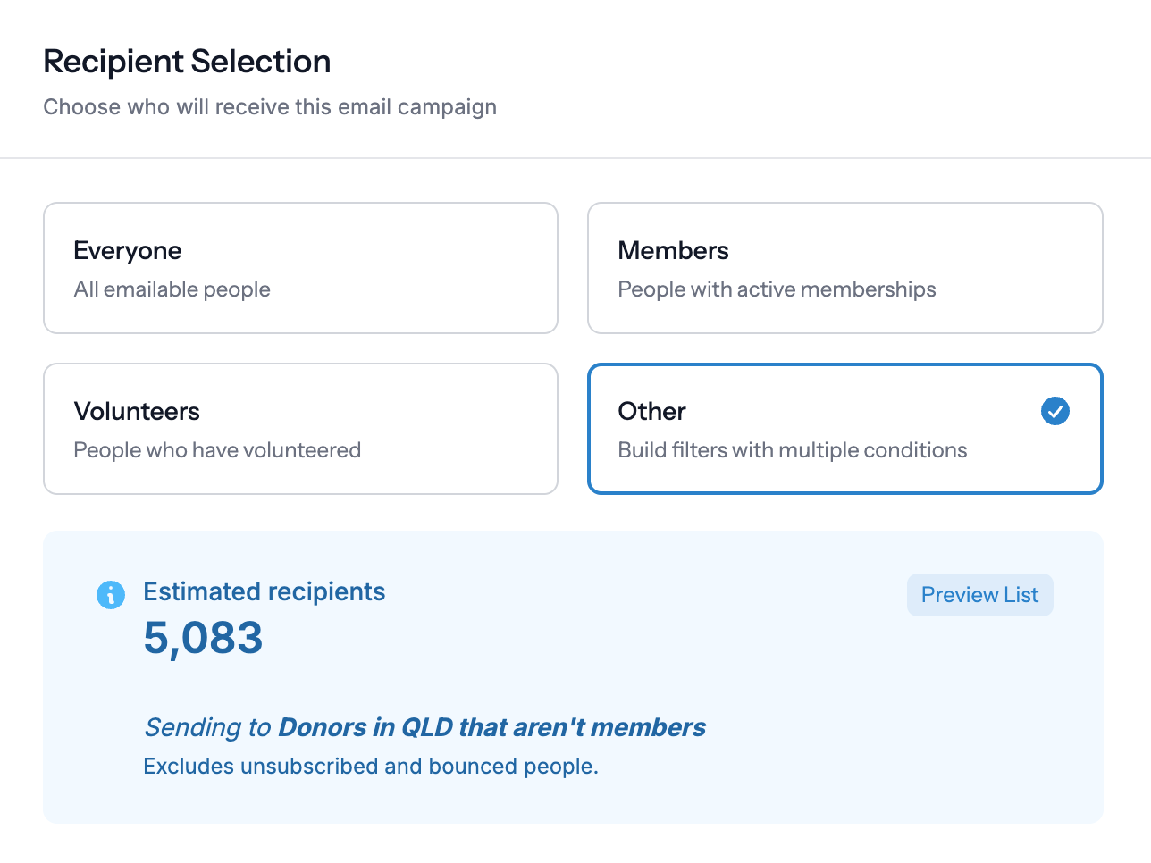The image size is (1151, 863).
Task: Click the Everyone card title
Action: click(x=128, y=250)
